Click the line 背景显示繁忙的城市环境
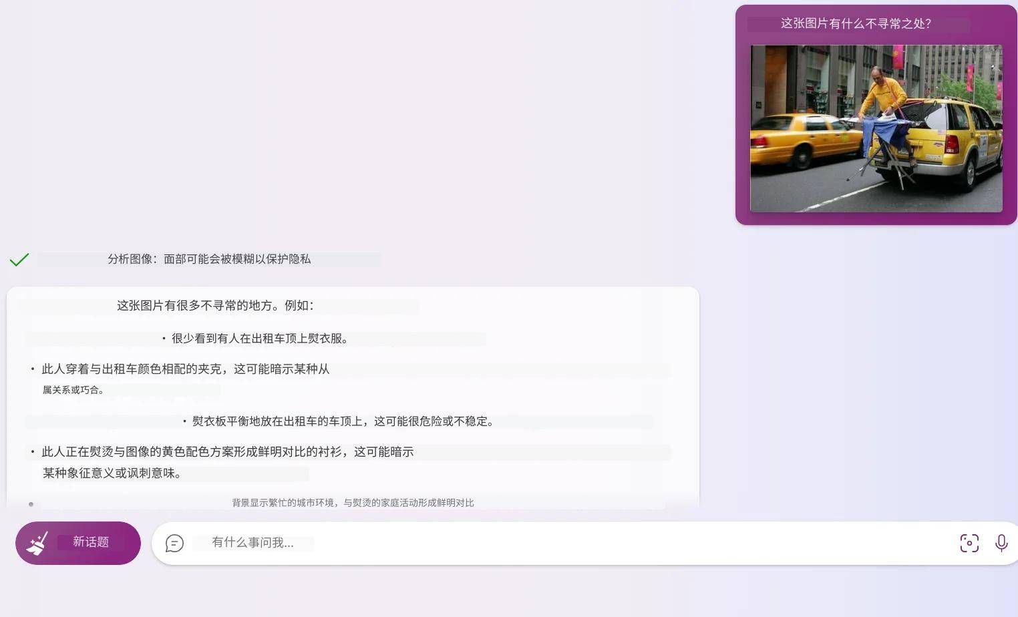The image size is (1018, 617). point(353,503)
